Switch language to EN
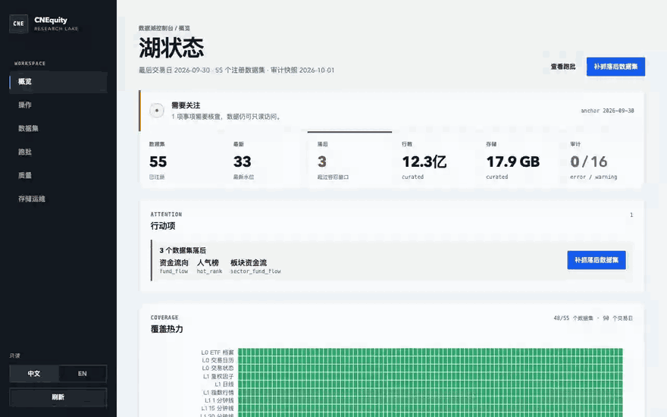The width and height of the screenshot is (667, 417). coord(83,374)
